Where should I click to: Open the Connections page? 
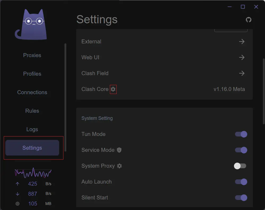[32, 92]
